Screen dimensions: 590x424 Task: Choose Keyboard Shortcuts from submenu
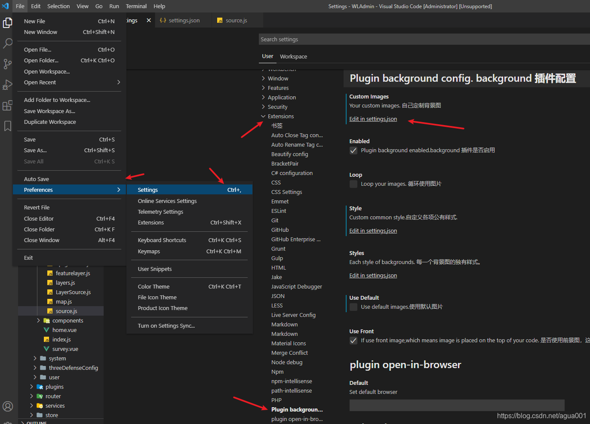[x=189, y=240]
